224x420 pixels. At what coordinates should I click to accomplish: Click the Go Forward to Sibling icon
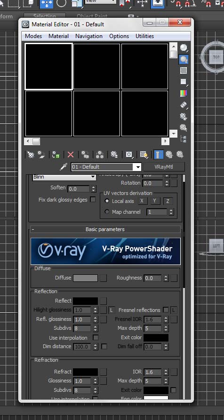(180, 155)
